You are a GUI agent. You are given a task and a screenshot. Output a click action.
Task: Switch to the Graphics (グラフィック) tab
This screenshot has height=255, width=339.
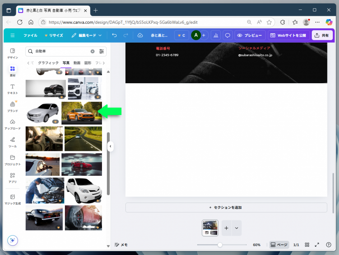[48, 63]
